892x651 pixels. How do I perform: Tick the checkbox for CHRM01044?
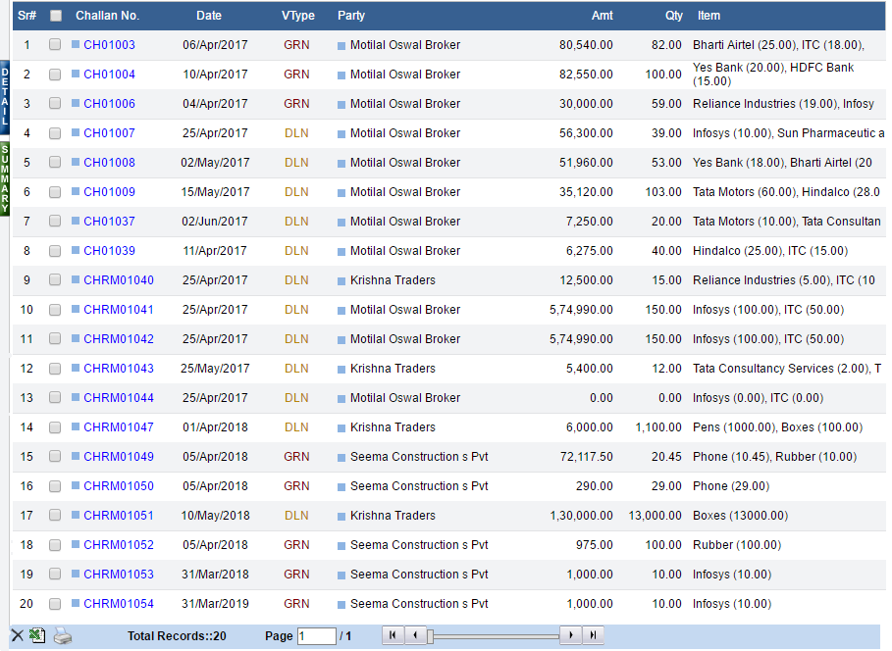pyautogui.click(x=55, y=397)
